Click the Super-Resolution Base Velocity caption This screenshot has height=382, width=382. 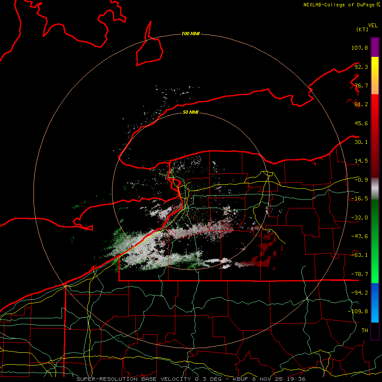tap(191, 379)
